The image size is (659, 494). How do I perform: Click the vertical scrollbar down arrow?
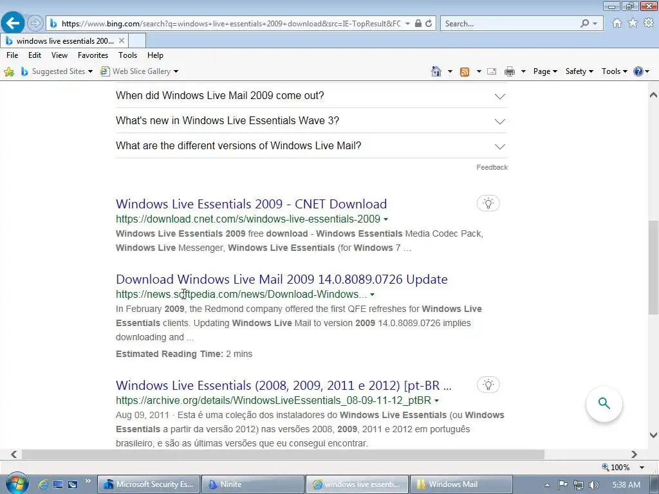click(653, 435)
